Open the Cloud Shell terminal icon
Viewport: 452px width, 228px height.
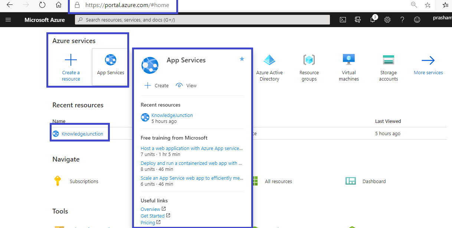(343, 20)
